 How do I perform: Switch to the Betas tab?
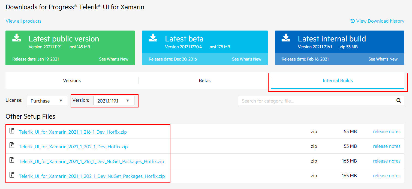[x=205, y=80]
